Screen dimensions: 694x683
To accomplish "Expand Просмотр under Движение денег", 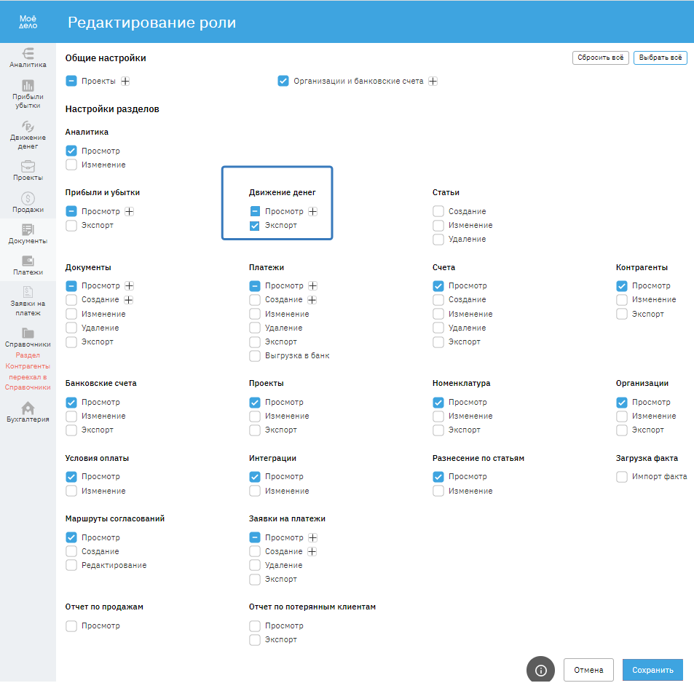I will coord(313,212).
